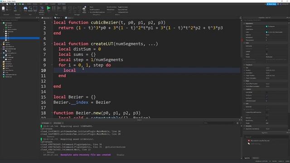Open the PLUGINS ribbon tab

(x=53, y=4)
